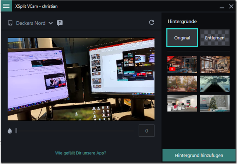Click the blur value field showing 0

(x=146, y=131)
